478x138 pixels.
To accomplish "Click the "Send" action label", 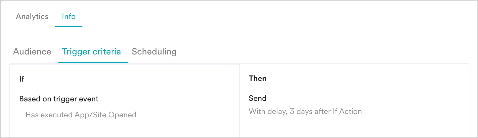I will (x=258, y=98).
